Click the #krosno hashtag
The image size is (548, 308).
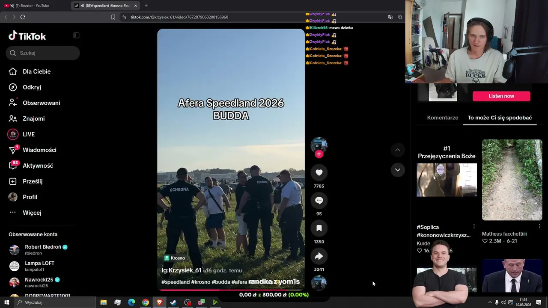201,282
